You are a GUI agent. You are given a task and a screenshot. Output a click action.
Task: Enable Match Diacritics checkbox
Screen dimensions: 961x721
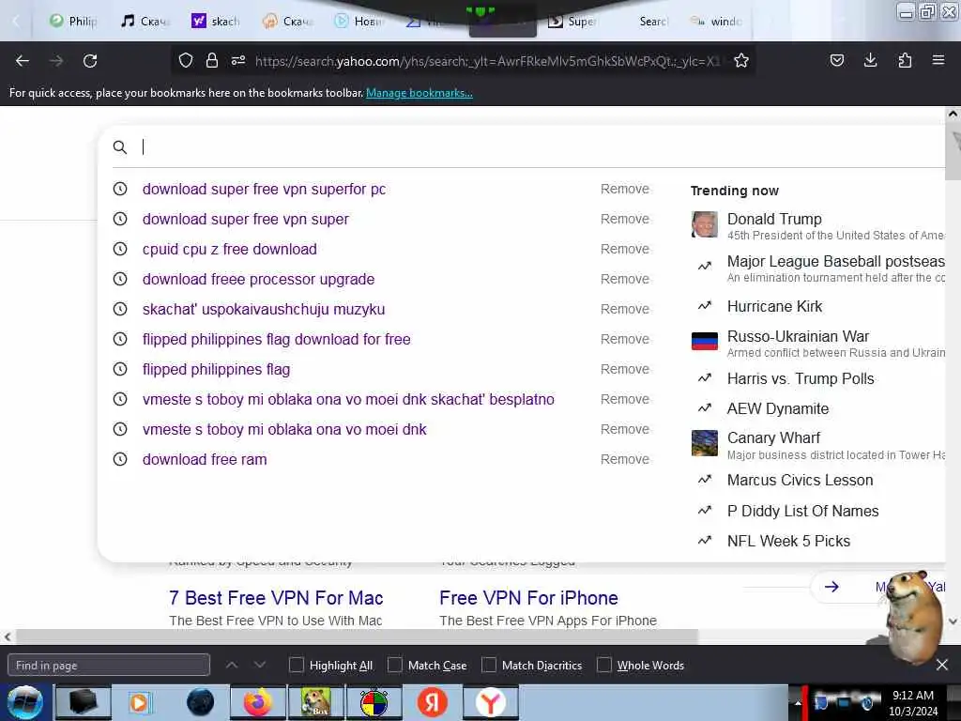click(x=488, y=665)
